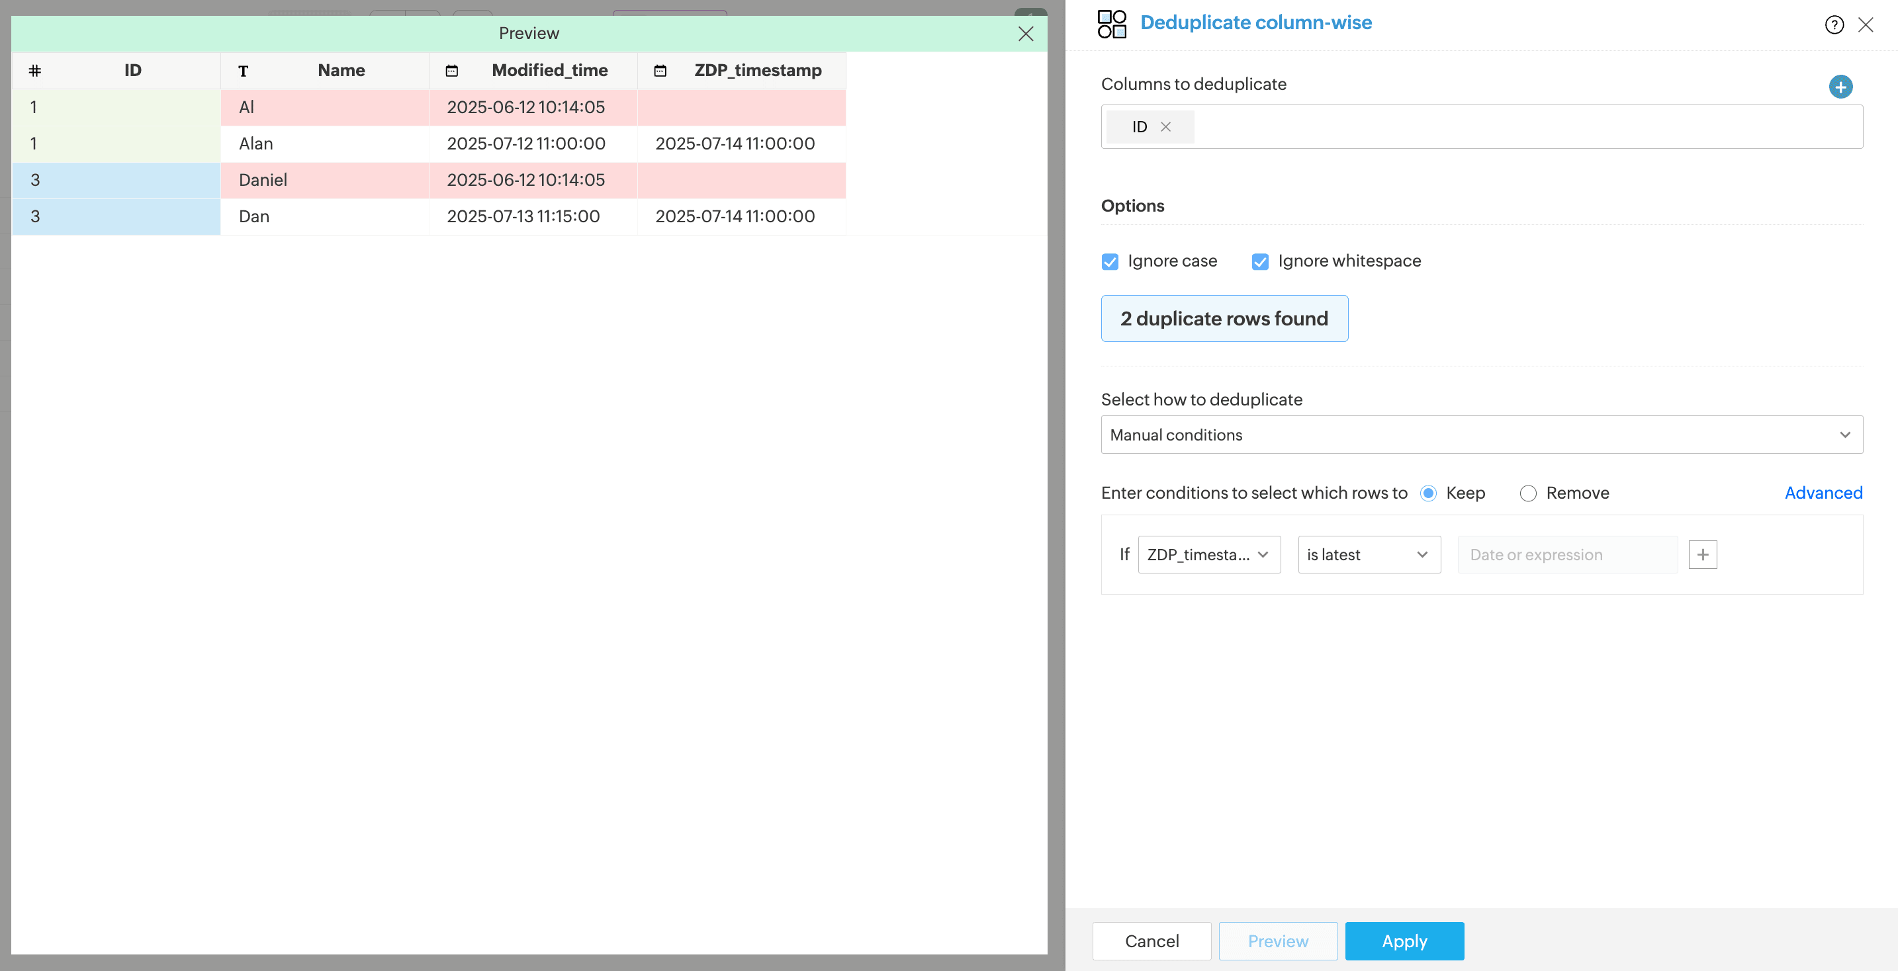Click the Modified_time date type icon
The height and width of the screenshot is (971, 1898).
click(451, 71)
